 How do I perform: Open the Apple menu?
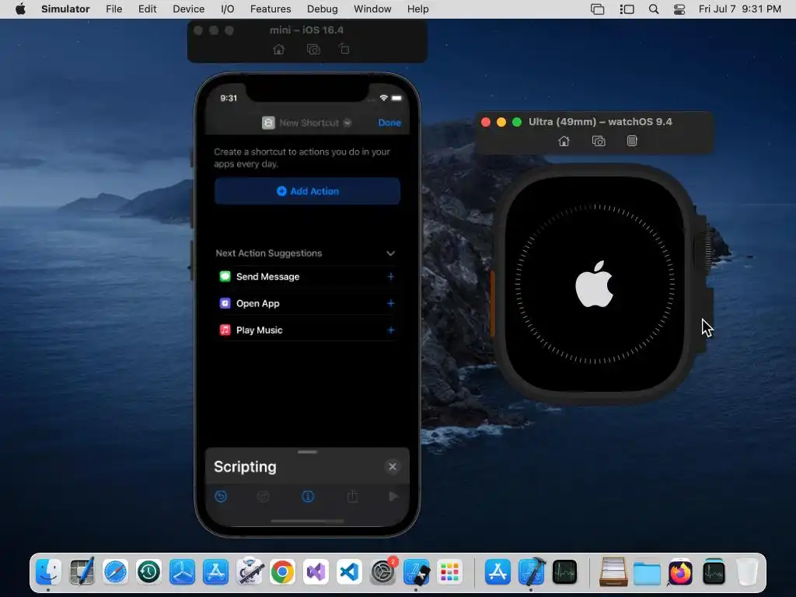pyautogui.click(x=20, y=9)
